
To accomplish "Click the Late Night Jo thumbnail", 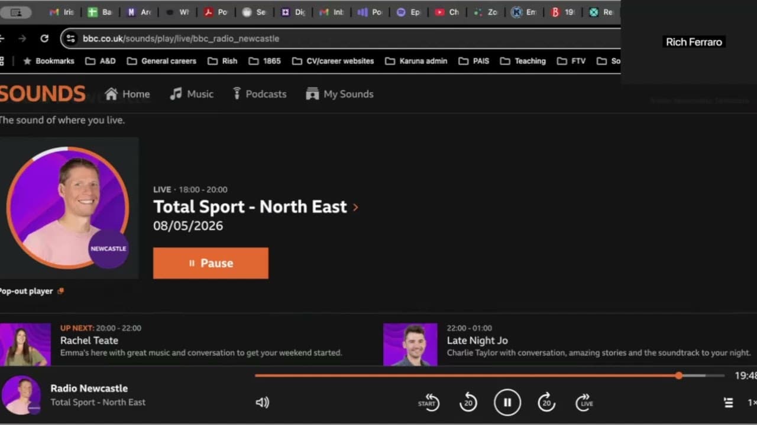I will tap(410, 345).
